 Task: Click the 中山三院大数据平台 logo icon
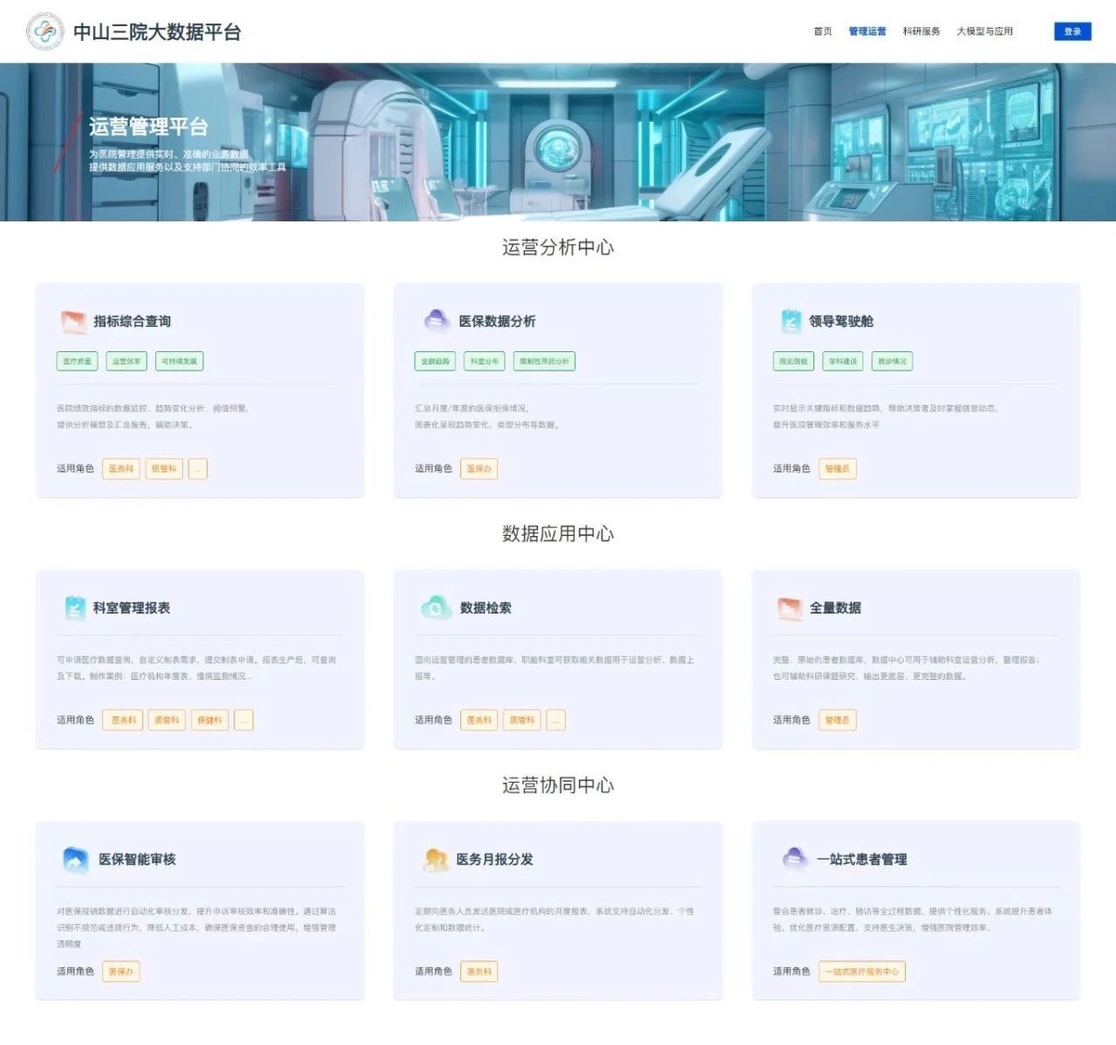point(44,31)
